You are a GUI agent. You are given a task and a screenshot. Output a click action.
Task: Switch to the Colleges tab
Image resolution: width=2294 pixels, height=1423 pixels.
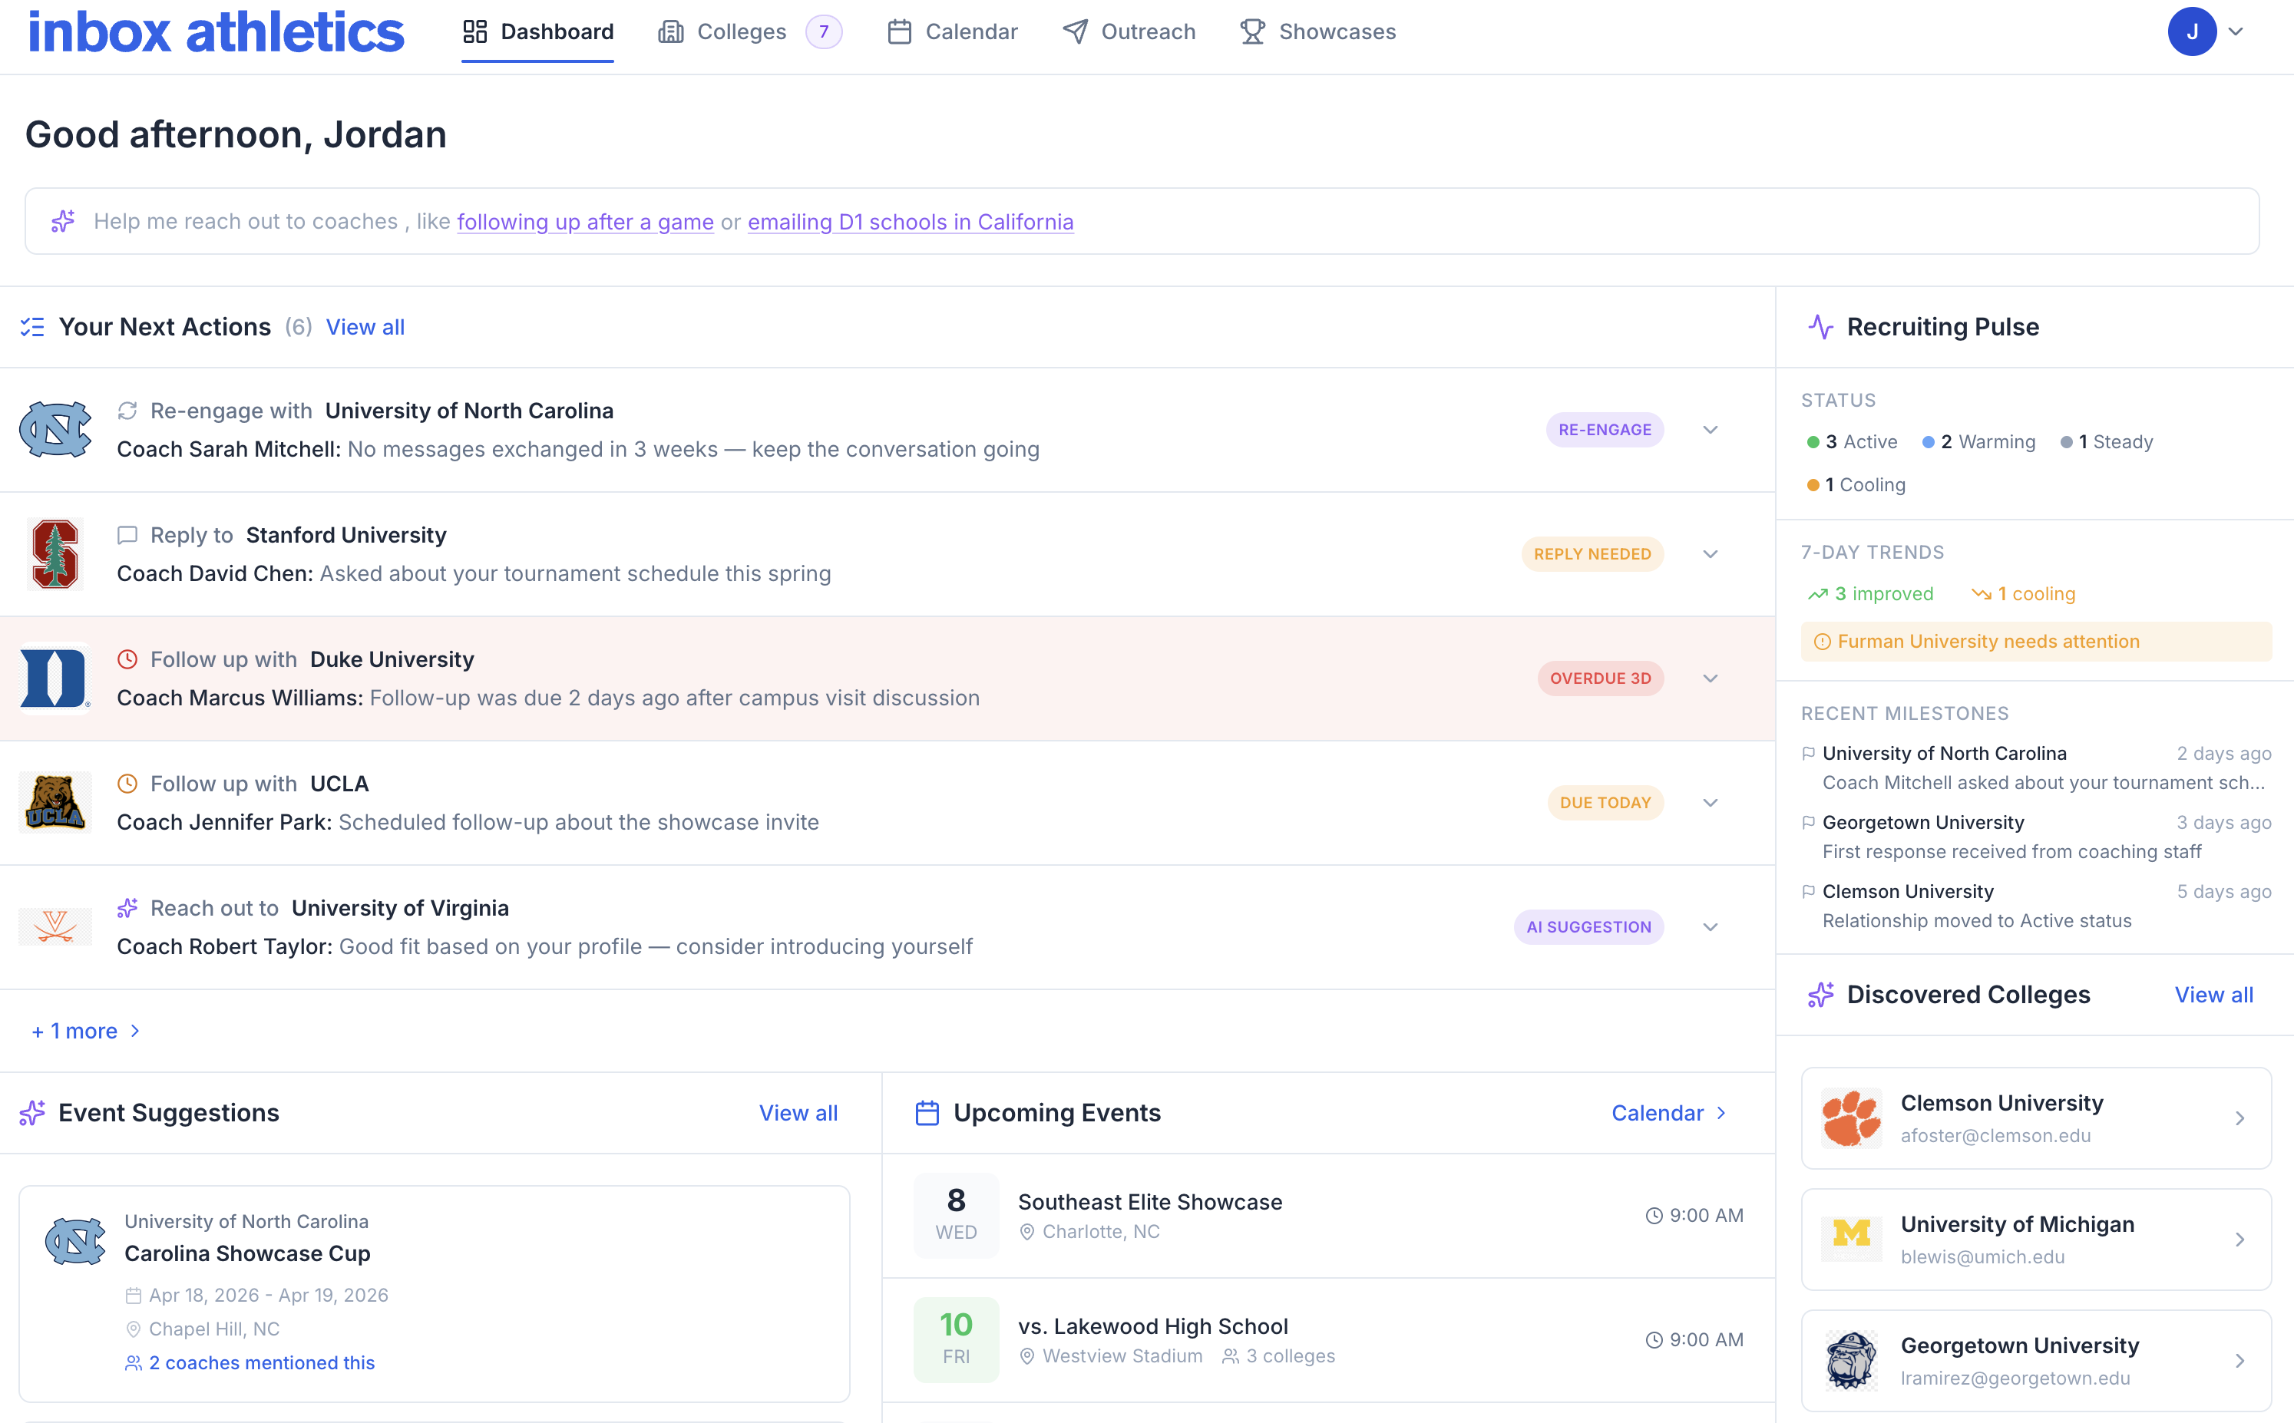(741, 32)
